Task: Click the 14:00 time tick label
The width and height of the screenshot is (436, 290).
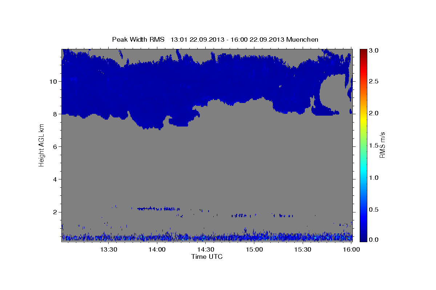Action: point(157,249)
